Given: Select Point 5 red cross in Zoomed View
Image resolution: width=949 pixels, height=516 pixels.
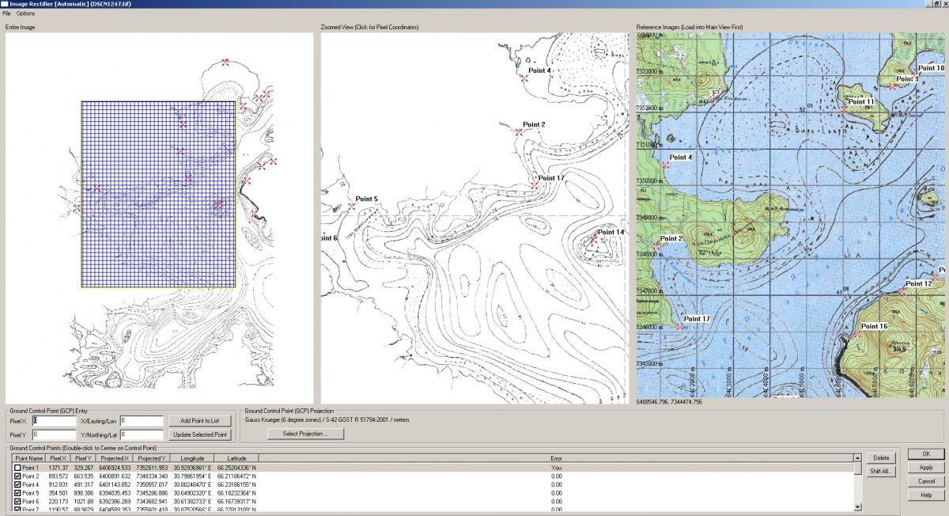Looking at the screenshot, I should click(352, 207).
